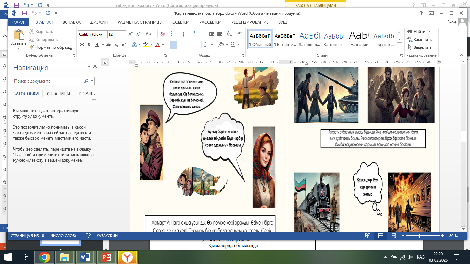Click the Clear Formatting eraser icon
Screen dimensions: 470x264
(x=163, y=34)
